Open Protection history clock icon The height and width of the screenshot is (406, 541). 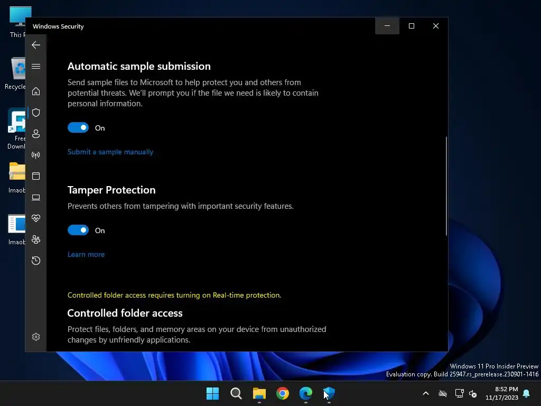36,261
